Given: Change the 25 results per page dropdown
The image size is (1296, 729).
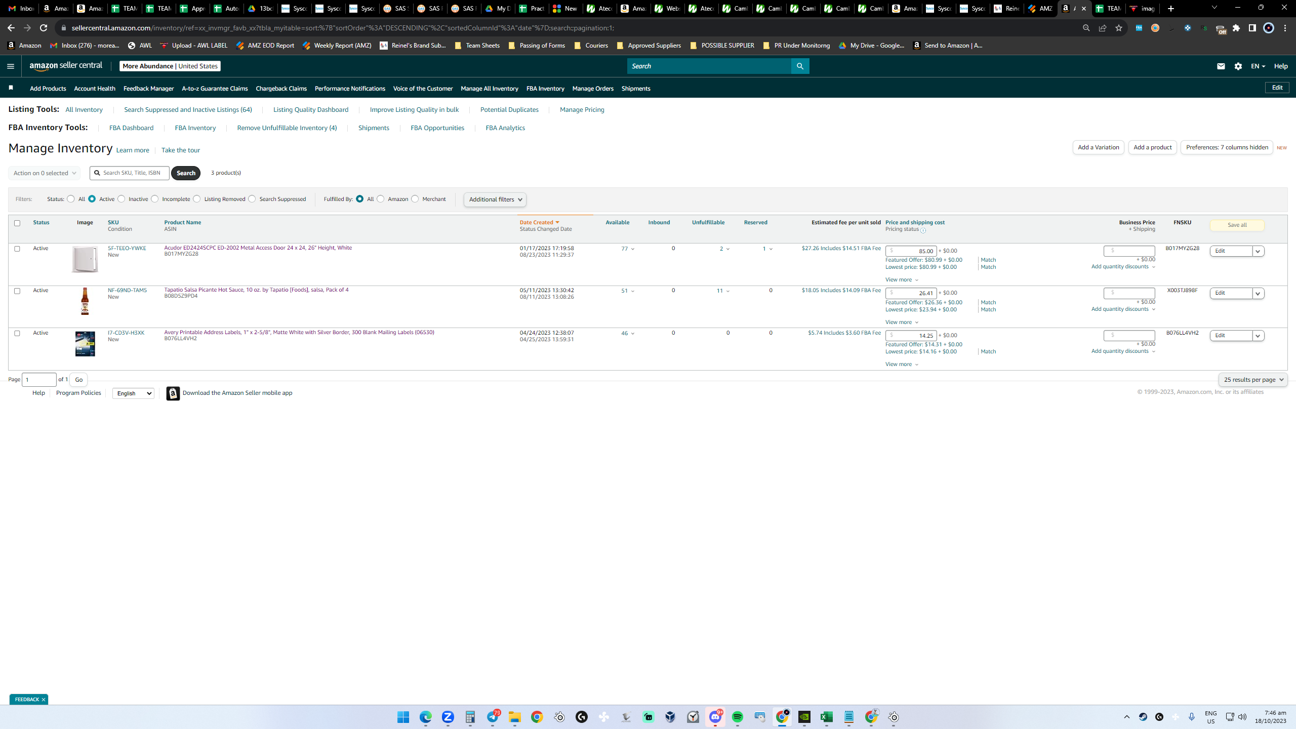Looking at the screenshot, I should 1253,380.
